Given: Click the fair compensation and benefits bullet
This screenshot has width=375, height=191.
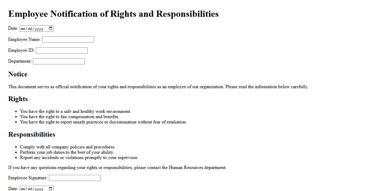Looking at the screenshot, I should coord(70,117).
